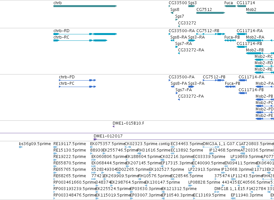Select the chrb gene feature

(85, 6)
